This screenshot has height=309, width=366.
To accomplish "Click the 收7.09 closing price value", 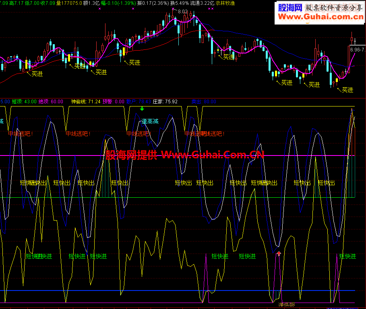I will (48, 3).
